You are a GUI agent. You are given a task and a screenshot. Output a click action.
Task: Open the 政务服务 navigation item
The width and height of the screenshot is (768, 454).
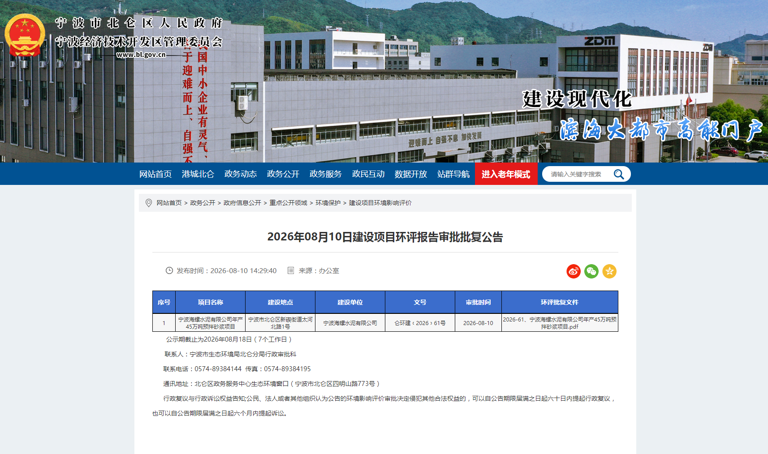(x=326, y=174)
